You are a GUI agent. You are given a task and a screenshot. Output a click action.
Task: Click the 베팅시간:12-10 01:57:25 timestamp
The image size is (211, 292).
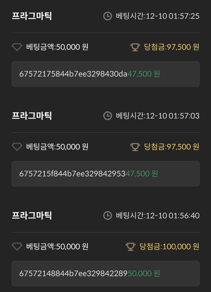pyautogui.click(x=158, y=16)
